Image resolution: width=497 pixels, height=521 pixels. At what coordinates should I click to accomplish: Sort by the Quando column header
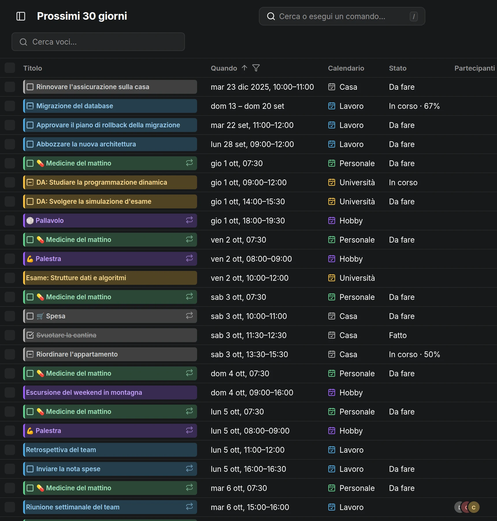[224, 68]
